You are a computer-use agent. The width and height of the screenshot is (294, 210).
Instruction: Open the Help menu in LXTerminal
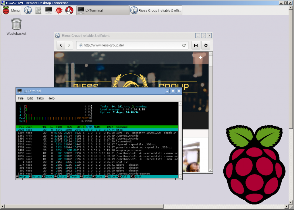51,98
